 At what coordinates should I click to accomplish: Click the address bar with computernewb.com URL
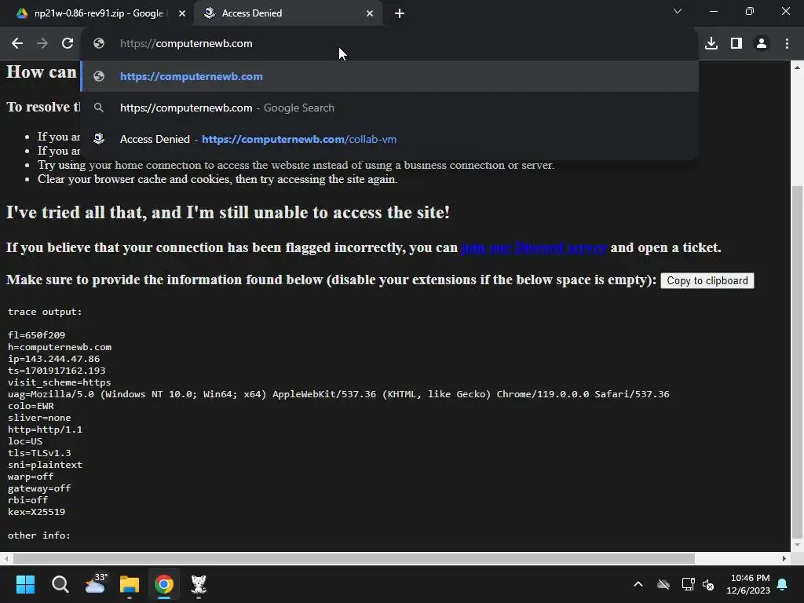[x=389, y=44]
